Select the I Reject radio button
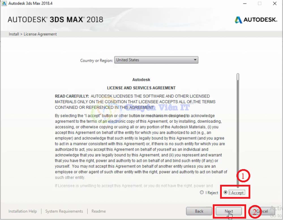This screenshot has height=220, width=283. 201,192
